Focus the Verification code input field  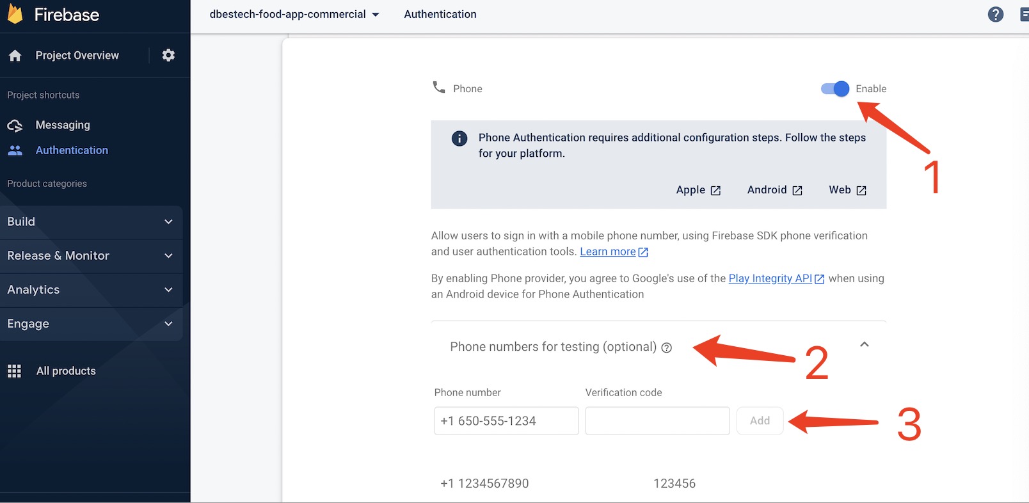pos(657,421)
